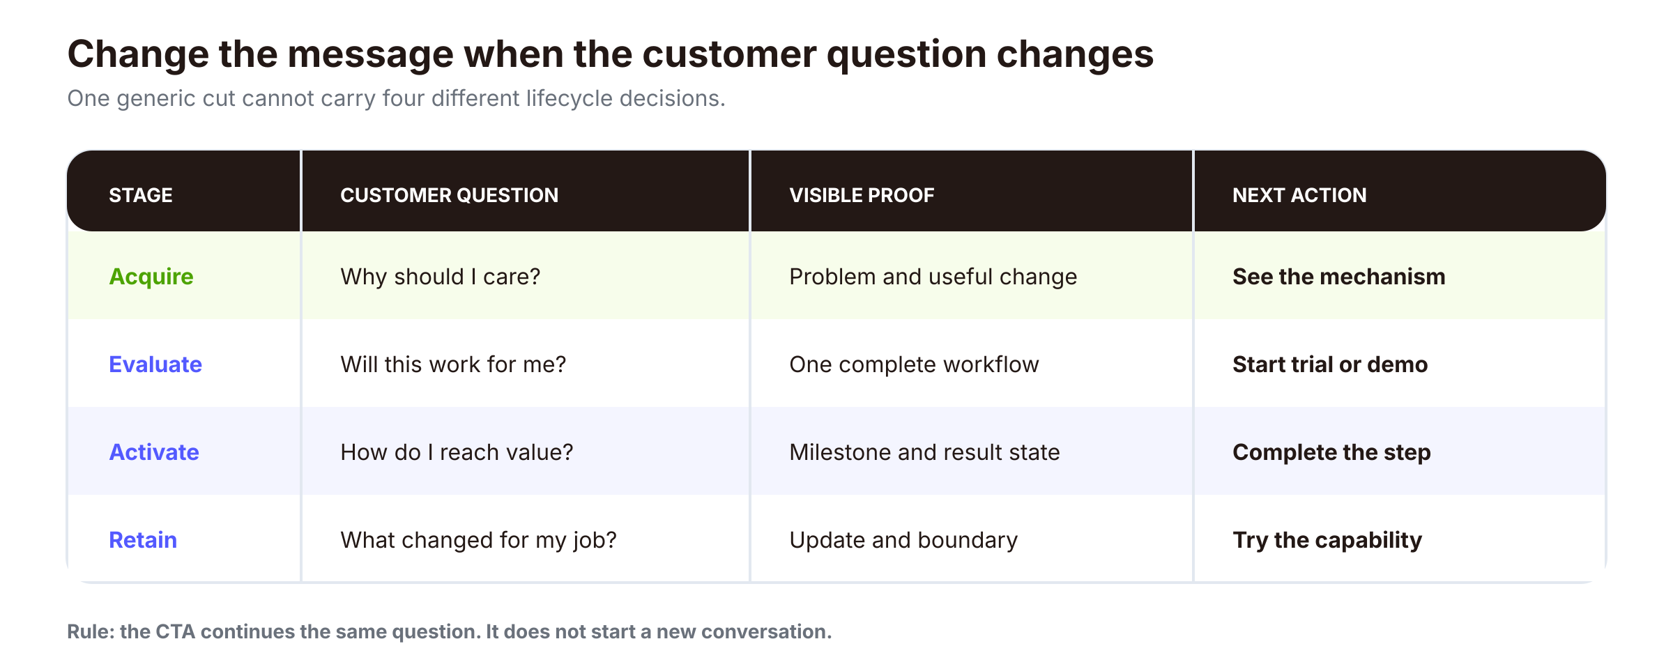Click "Milestone and result state" cell
The height and width of the screenshot is (669, 1673).
click(x=924, y=452)
